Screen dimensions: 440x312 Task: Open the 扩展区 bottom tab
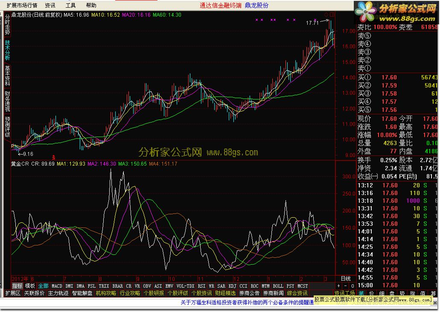click(13, 293)
